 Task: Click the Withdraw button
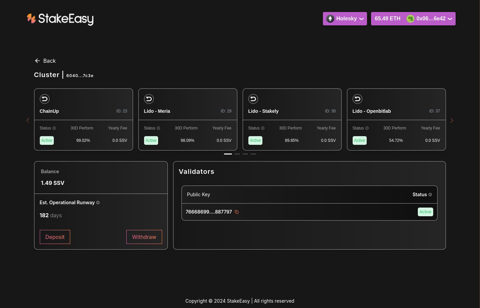[144, 237]
